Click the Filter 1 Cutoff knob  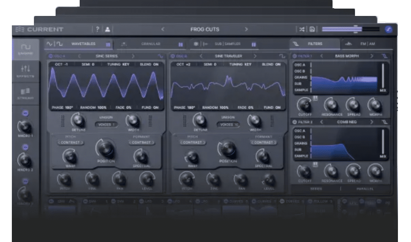tap(305, 105)
